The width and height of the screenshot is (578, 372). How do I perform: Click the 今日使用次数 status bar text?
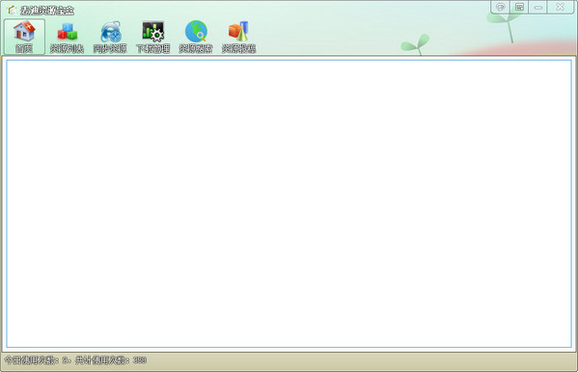[38, 360]
